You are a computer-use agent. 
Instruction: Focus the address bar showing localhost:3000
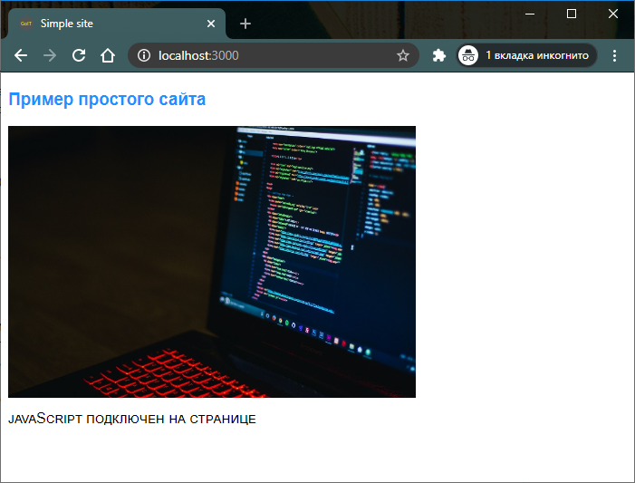[272, 55]
